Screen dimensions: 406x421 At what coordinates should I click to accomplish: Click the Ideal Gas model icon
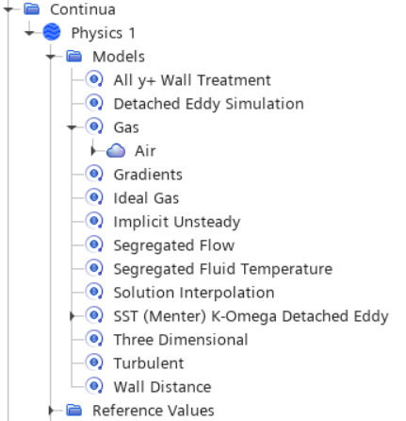pos(94,197)
